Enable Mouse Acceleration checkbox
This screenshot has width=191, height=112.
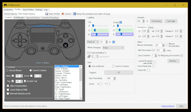point(167,45)
